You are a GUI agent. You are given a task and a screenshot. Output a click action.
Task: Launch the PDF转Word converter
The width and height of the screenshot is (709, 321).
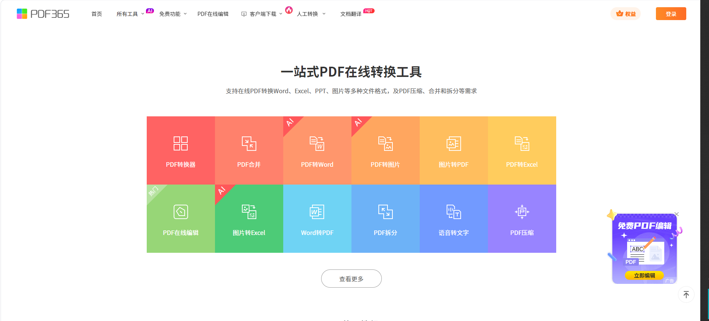pyautogui.click(x=317, y=150)
